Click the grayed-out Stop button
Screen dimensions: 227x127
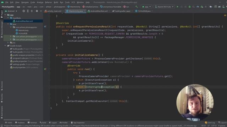pos(206,7)
